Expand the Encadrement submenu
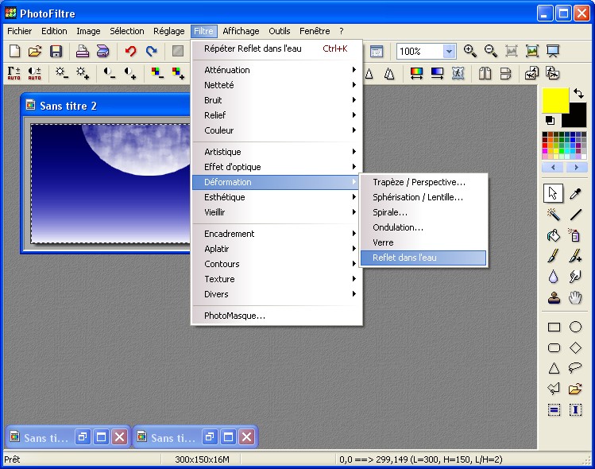The height and width of the screenshot is (469, 595). (x=277, y=234)
